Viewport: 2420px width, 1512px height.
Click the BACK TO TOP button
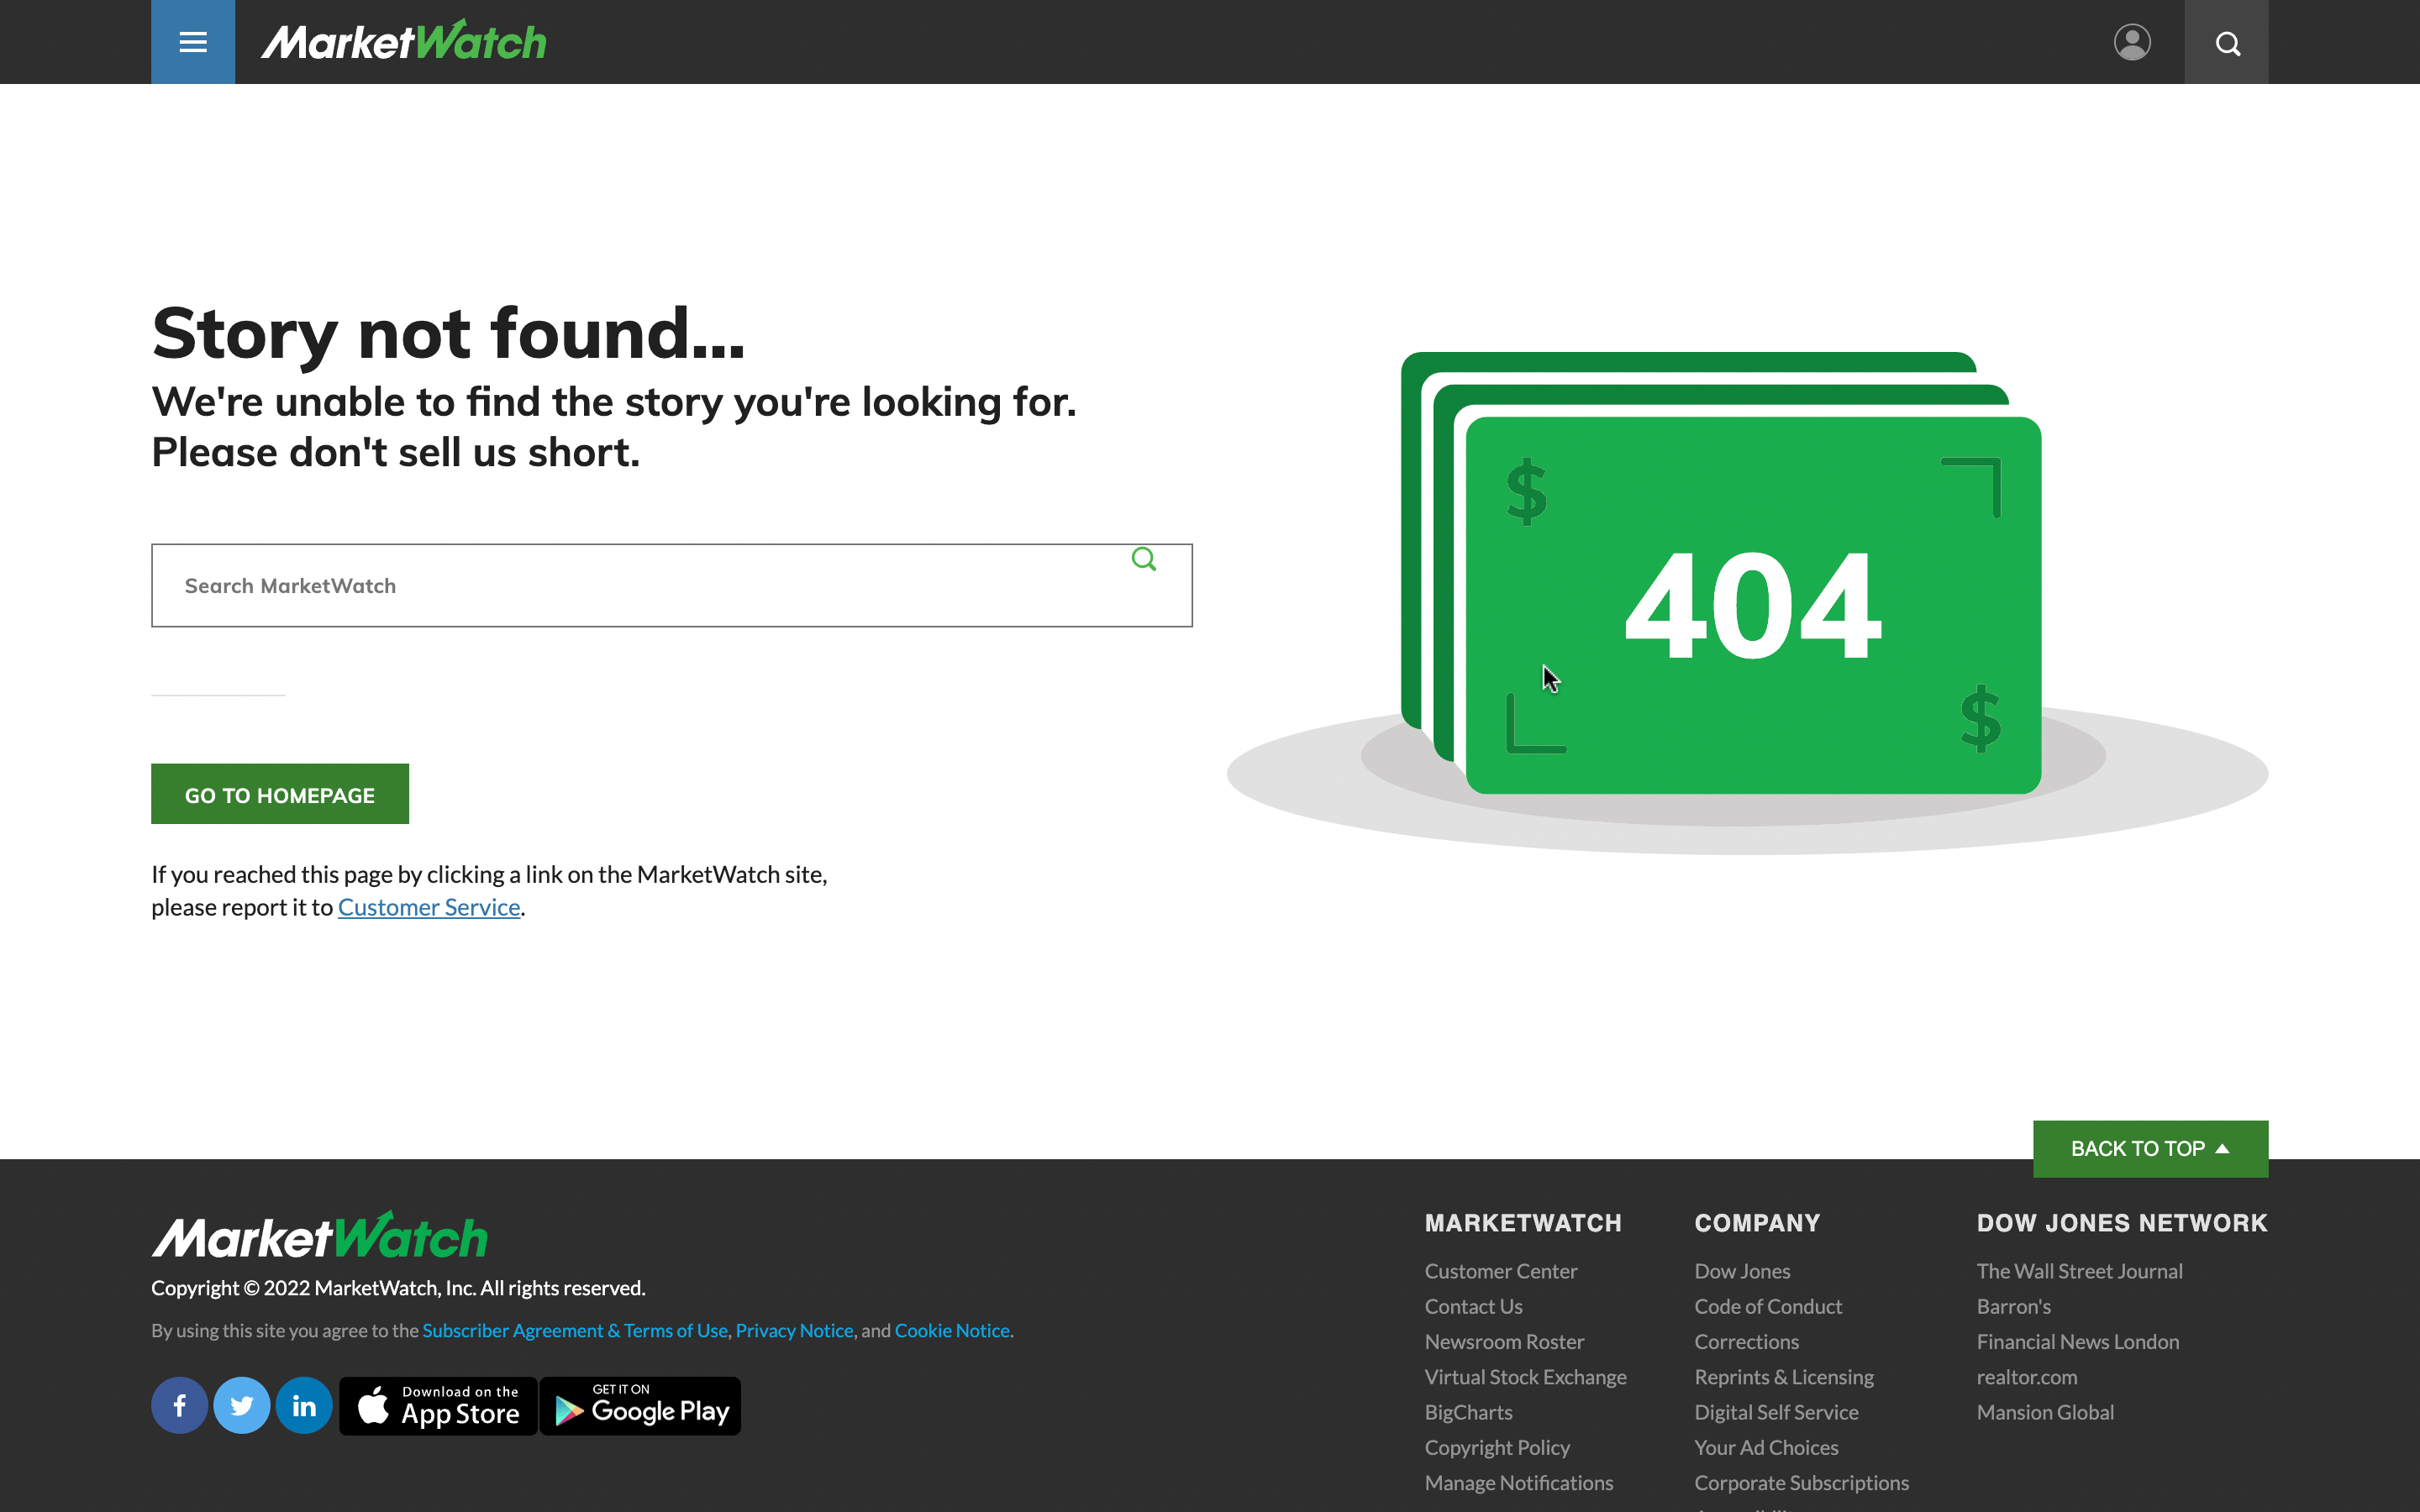(2150, 1148)
